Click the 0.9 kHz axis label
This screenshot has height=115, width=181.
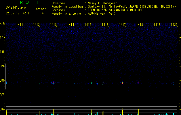(x=2, y=66)
